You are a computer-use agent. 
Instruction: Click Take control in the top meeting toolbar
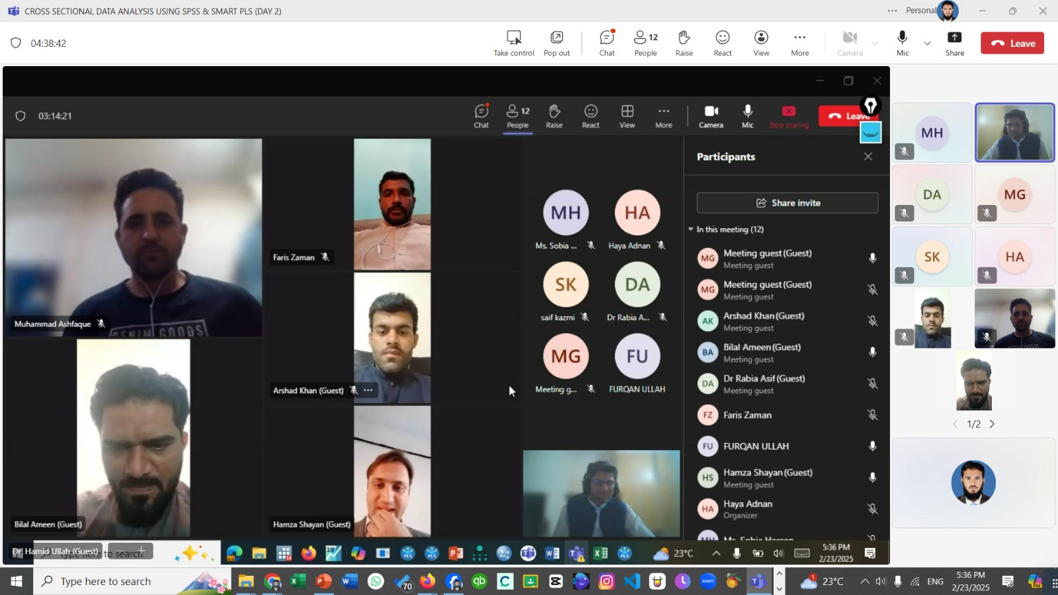click(514, 44)
